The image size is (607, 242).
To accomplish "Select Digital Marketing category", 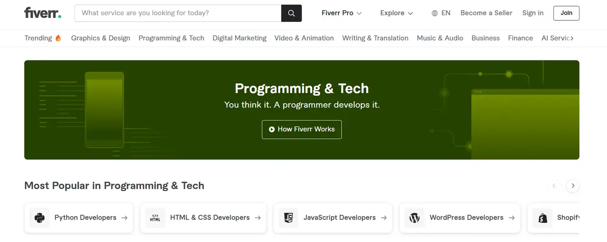I will (x=239, y=38).
